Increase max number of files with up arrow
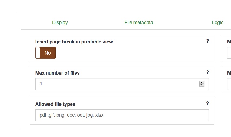The image size is (231, 137). [202, 82]
